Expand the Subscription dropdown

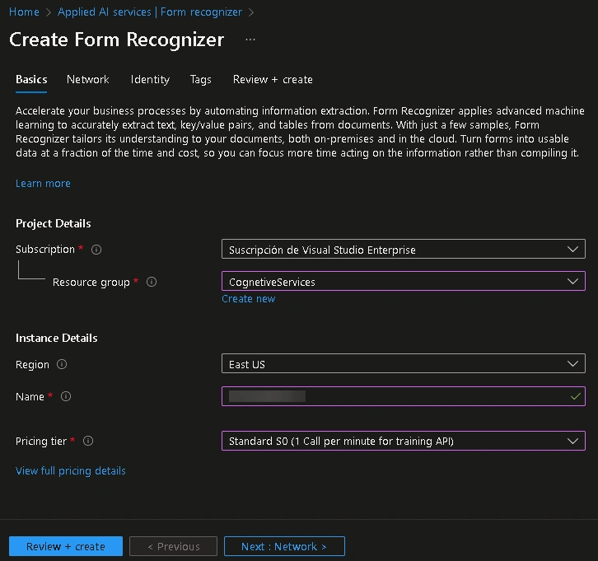[x=404, y=249]
